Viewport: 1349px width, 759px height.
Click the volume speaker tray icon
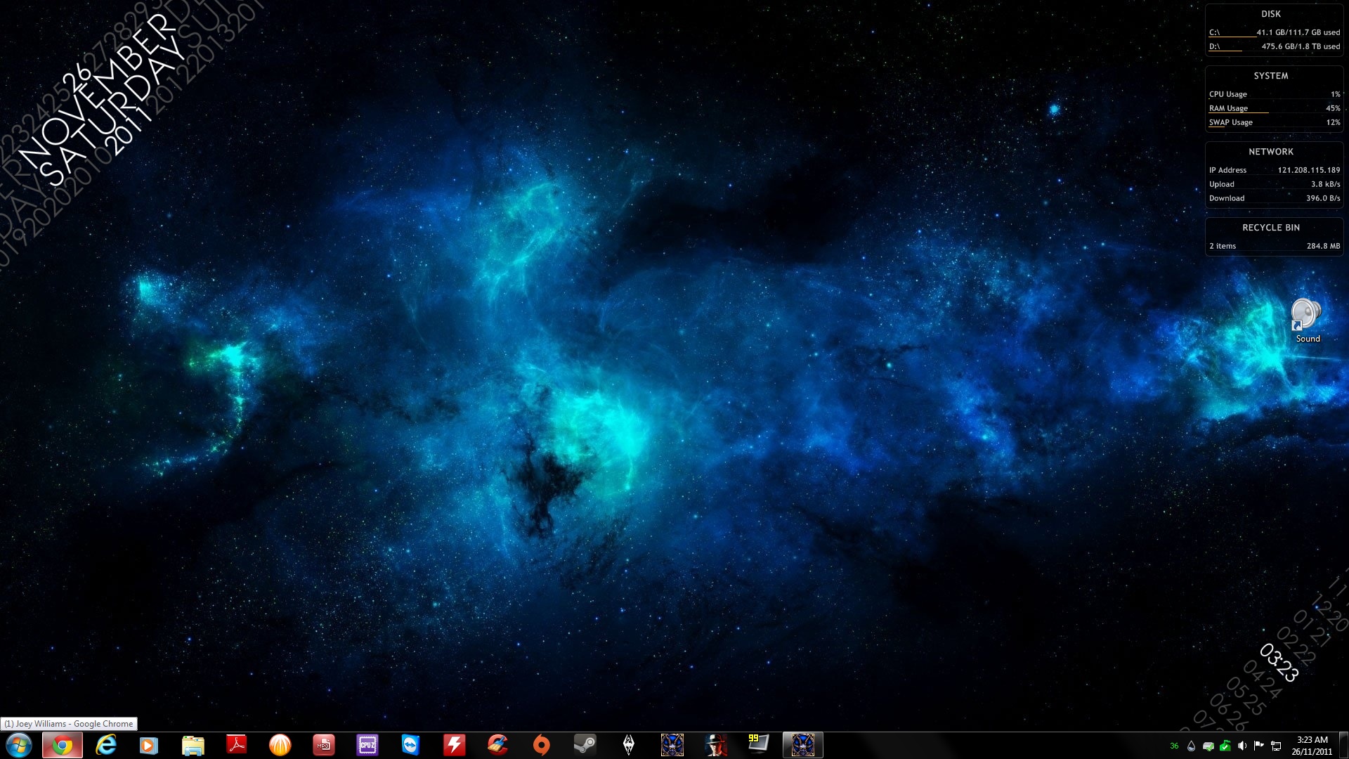(1242, 746)
